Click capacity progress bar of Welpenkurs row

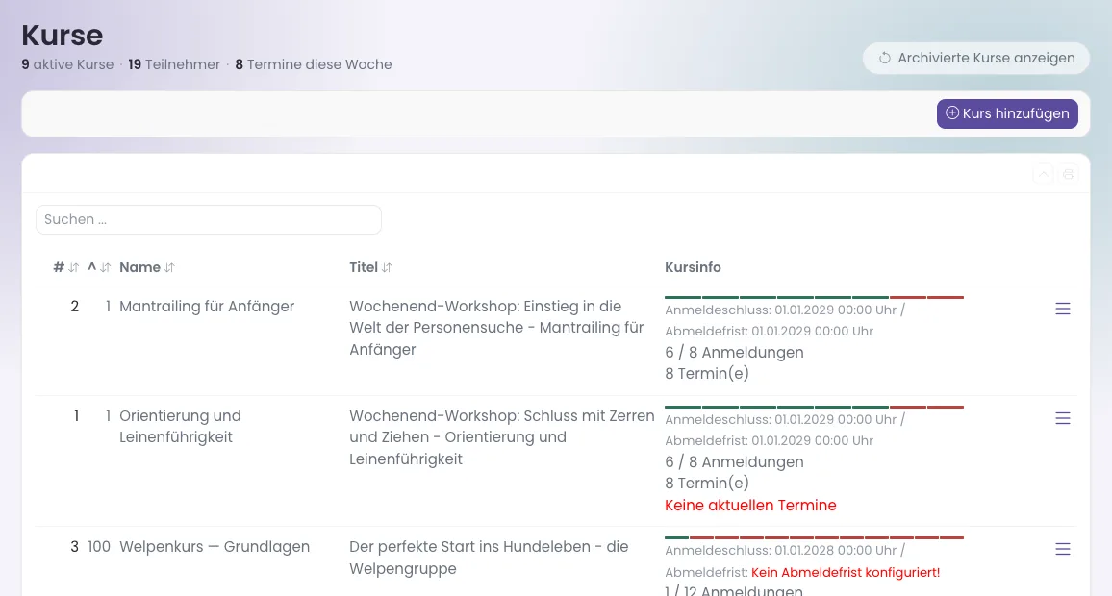pyautogui.click(x=814, y=537)
